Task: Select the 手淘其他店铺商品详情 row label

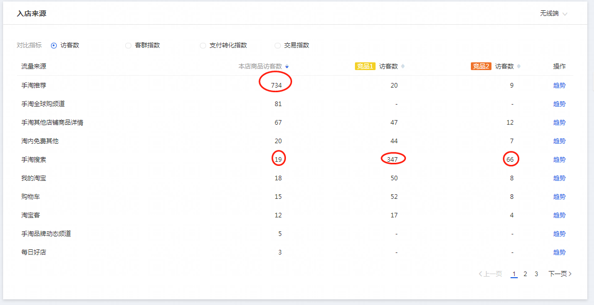Action: point(52,123)
